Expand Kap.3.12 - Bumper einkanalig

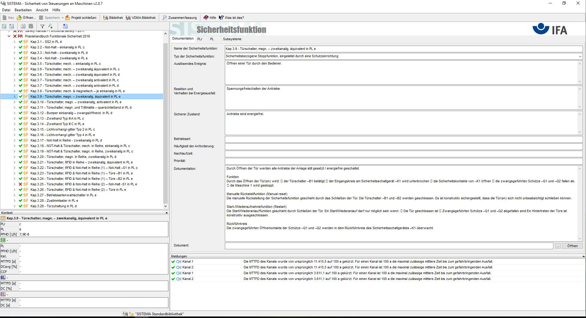click(15, 113)
